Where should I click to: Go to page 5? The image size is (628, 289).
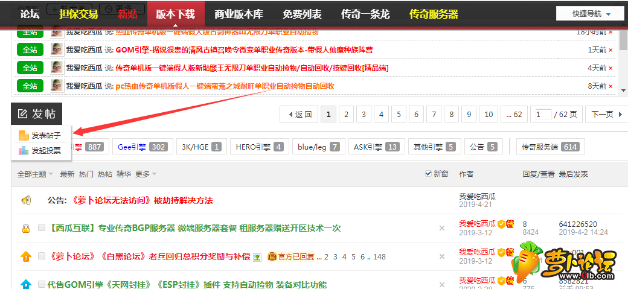coord(399,114)
